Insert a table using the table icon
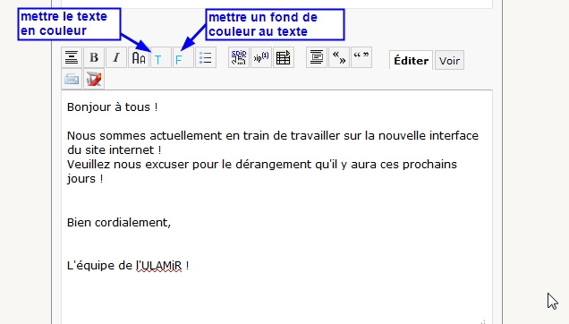 [284, 57]
